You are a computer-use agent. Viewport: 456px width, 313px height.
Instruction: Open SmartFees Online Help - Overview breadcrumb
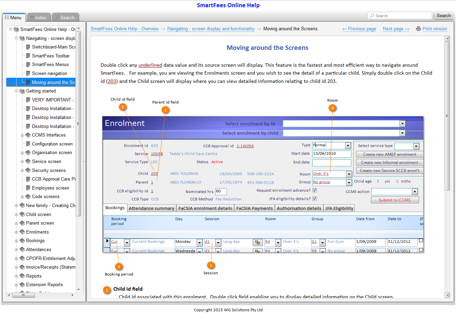point(125,29)
